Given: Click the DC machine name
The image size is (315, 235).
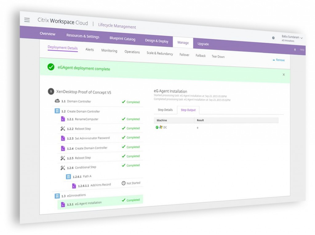Looking at the screenshot, I should 165,127.
